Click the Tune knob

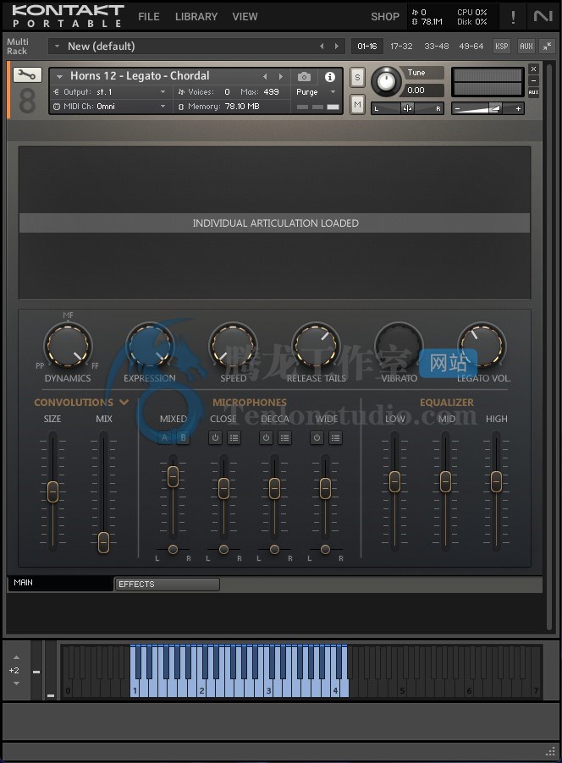[386, 81]
